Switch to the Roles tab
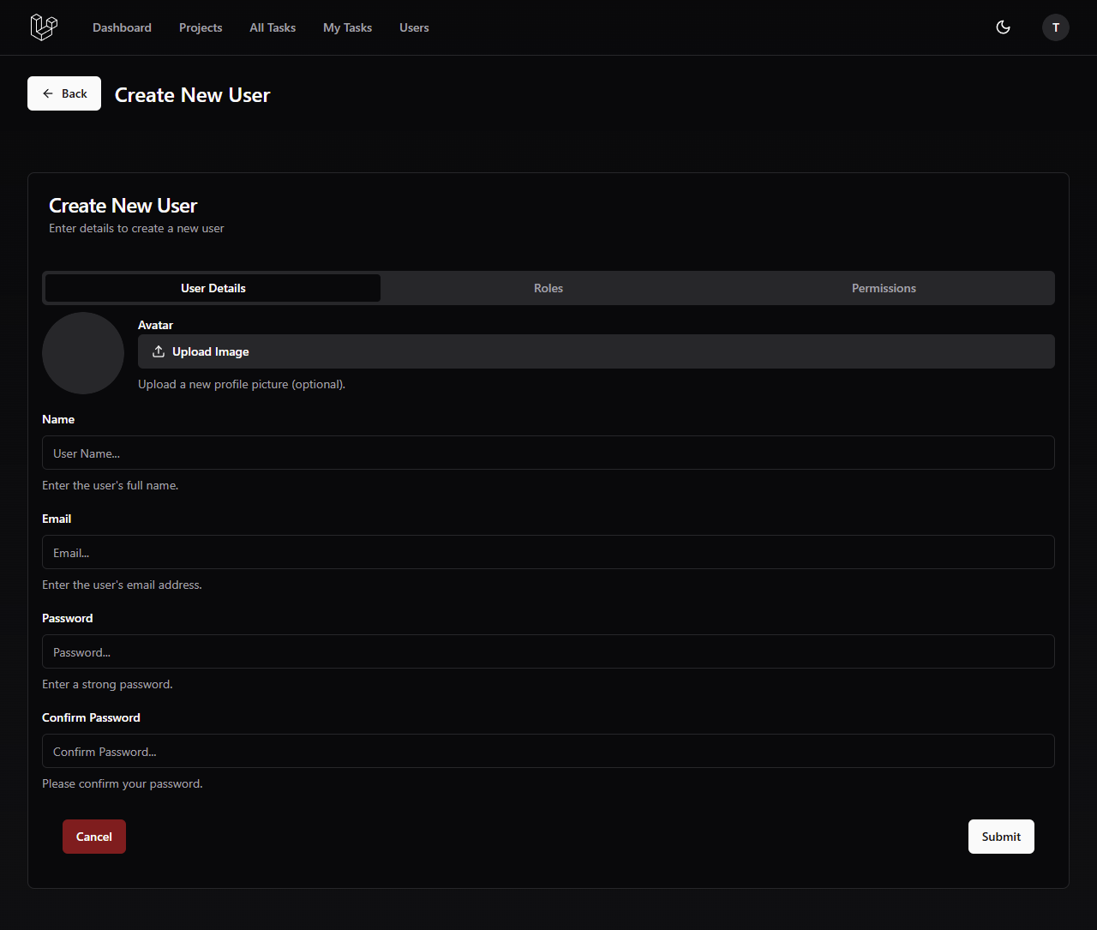This screenshot has height=930, width=1097. click(548, 287)
